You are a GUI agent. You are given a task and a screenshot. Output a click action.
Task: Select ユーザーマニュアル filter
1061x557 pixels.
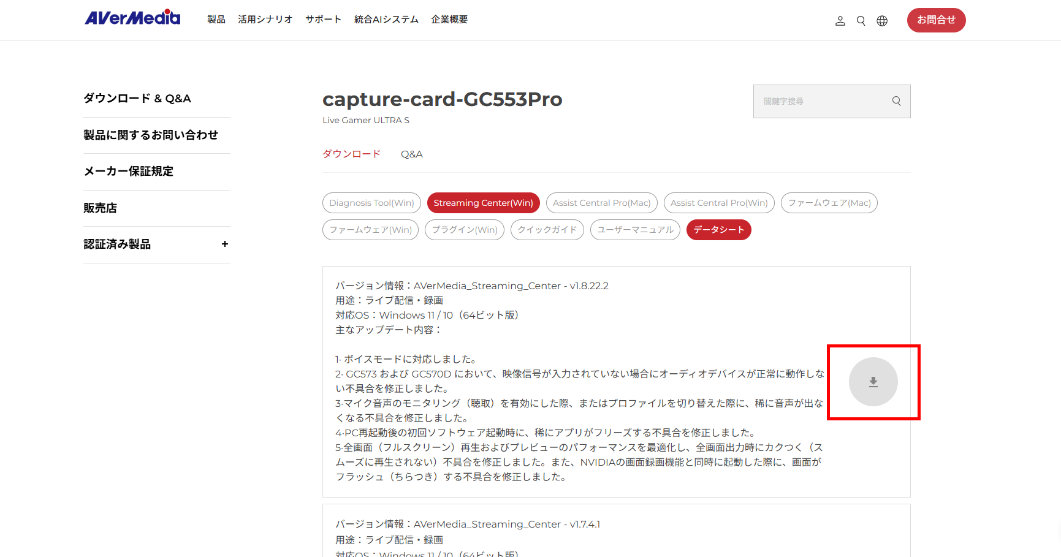point(635,230)
